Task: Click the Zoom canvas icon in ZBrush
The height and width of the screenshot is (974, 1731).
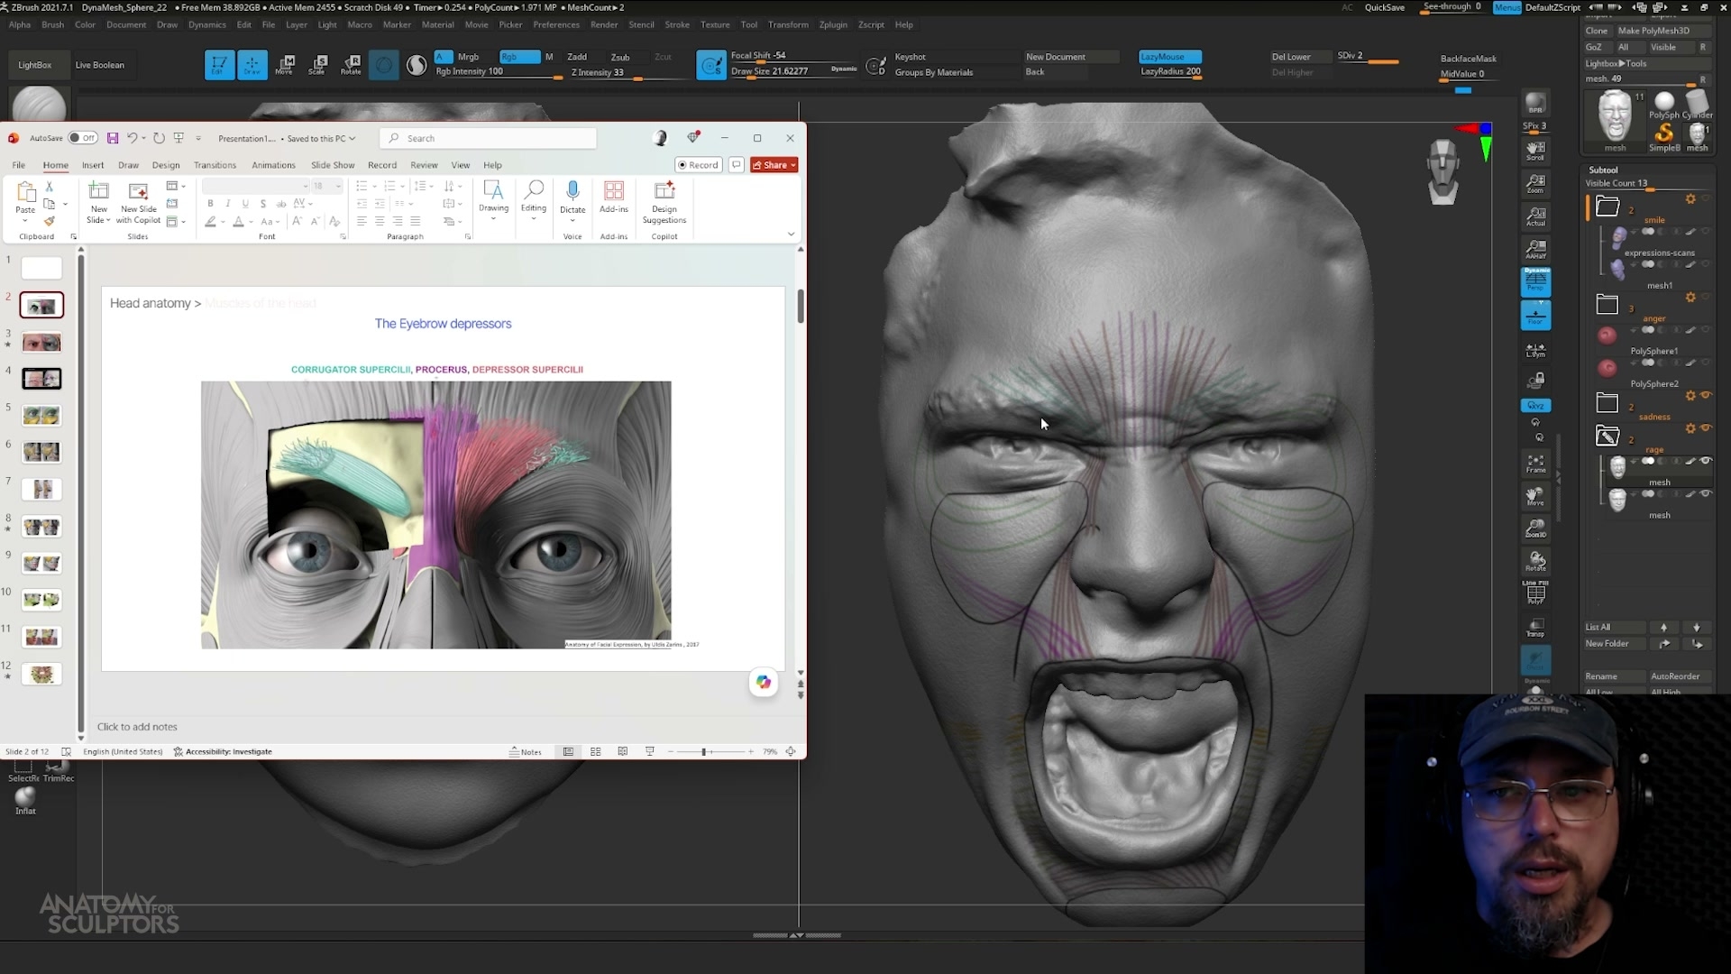Action: click(x=1535, y=184)
